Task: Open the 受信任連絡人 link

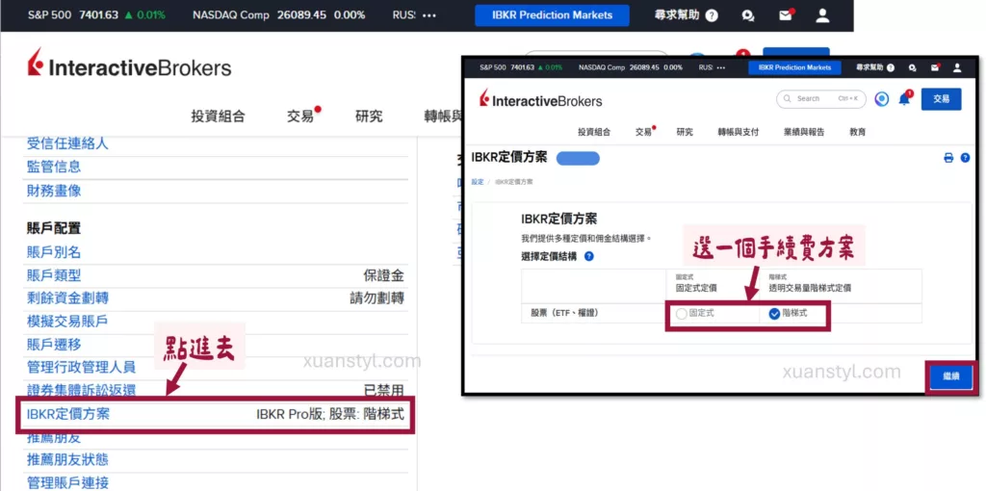Action: pyautogui.click(x=67, y=143)
